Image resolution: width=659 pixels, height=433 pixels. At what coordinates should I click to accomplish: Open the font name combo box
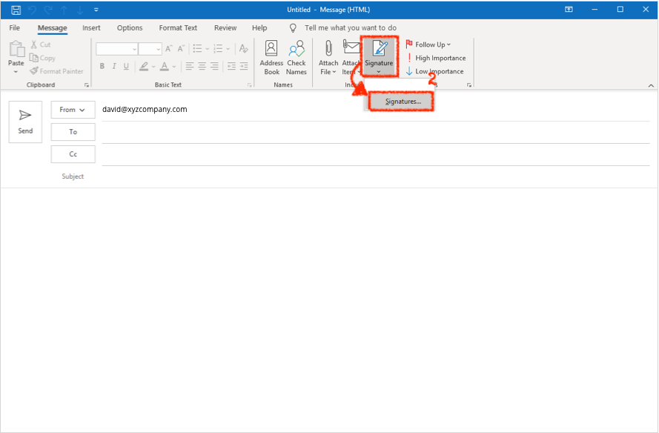coord(117,49)
